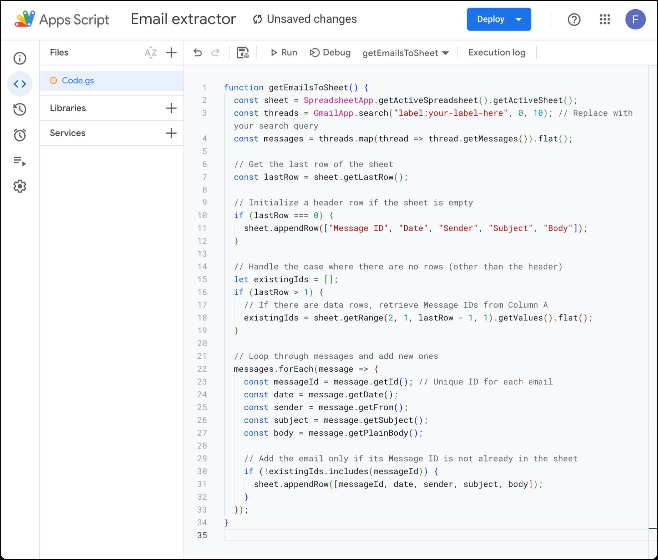Add a library with the plus button

(171, 108)
